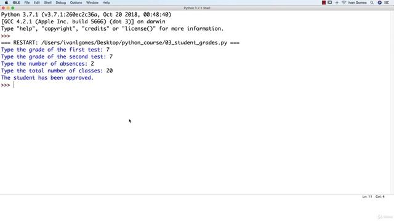Click the 'Ln: 11' status bar indicator
The width and height of the screenshot is (394, 221).
coord(367,196)
